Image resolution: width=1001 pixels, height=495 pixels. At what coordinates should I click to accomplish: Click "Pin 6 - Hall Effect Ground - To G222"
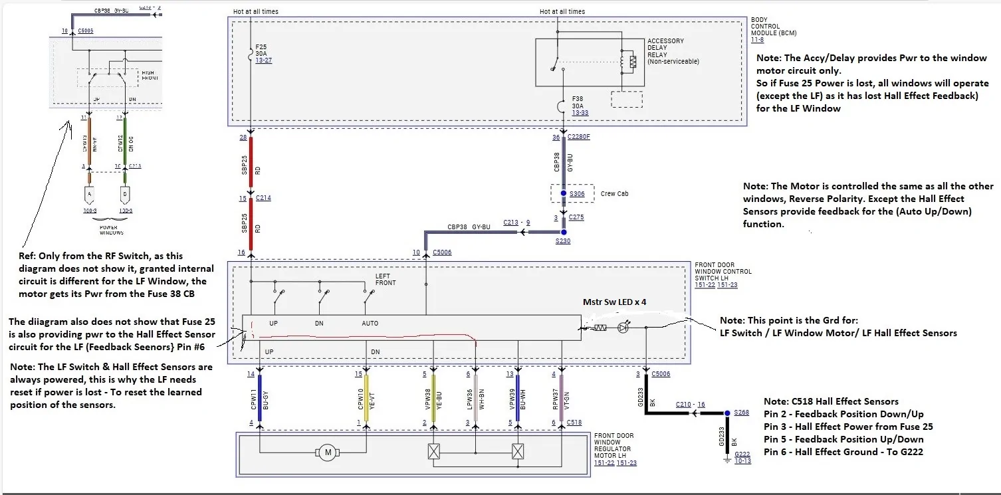pos(843,452)
